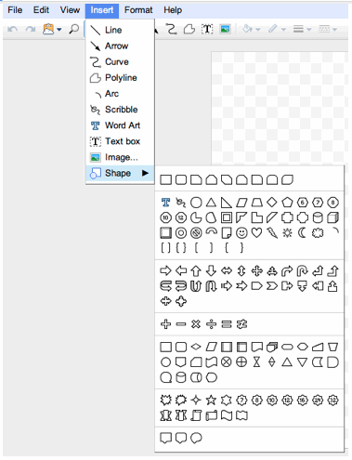Viewport: 352px width, 460px height.
Task: Open the File menu
Action: pos(15,10)
